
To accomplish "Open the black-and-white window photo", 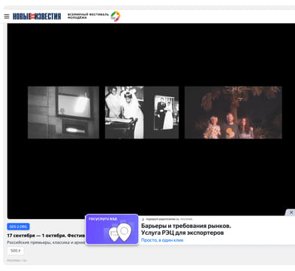I will click(63, 112).
